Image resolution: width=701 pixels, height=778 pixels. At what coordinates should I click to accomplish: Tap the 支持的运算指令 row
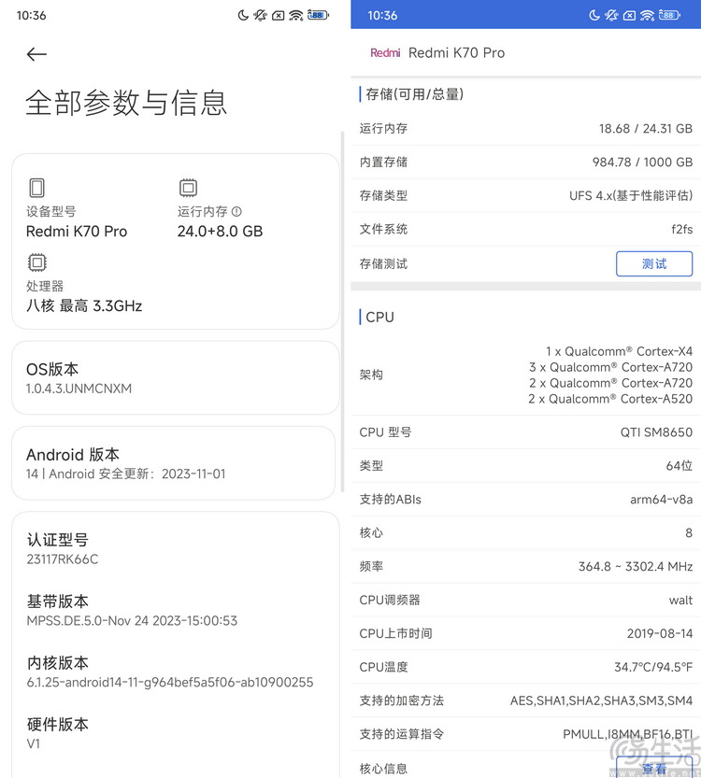tap(525, 734)
